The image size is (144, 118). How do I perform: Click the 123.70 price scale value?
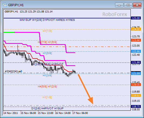(136, 37)
